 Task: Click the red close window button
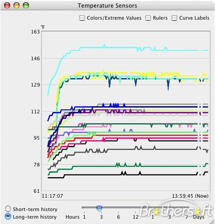(x=7, y=5)
